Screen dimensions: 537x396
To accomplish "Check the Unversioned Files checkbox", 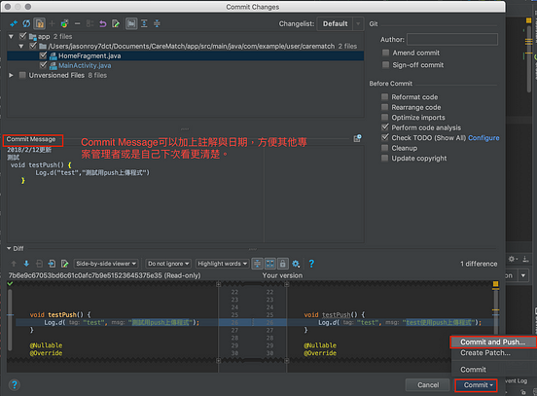I will (x=22, y=75).
